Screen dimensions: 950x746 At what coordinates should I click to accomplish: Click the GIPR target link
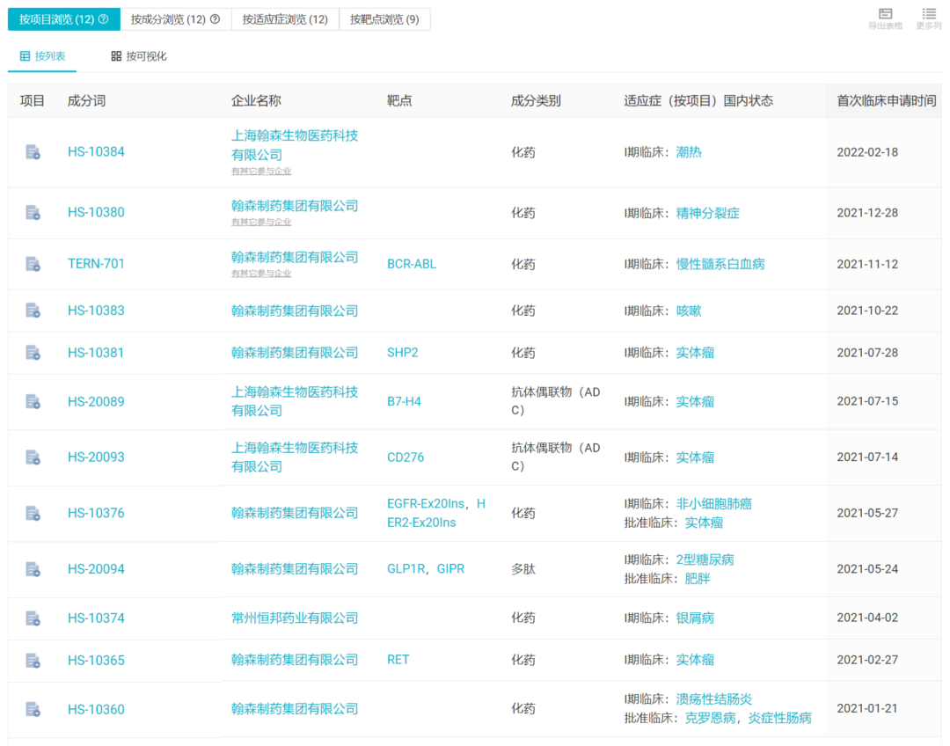[x=450, y=569]
